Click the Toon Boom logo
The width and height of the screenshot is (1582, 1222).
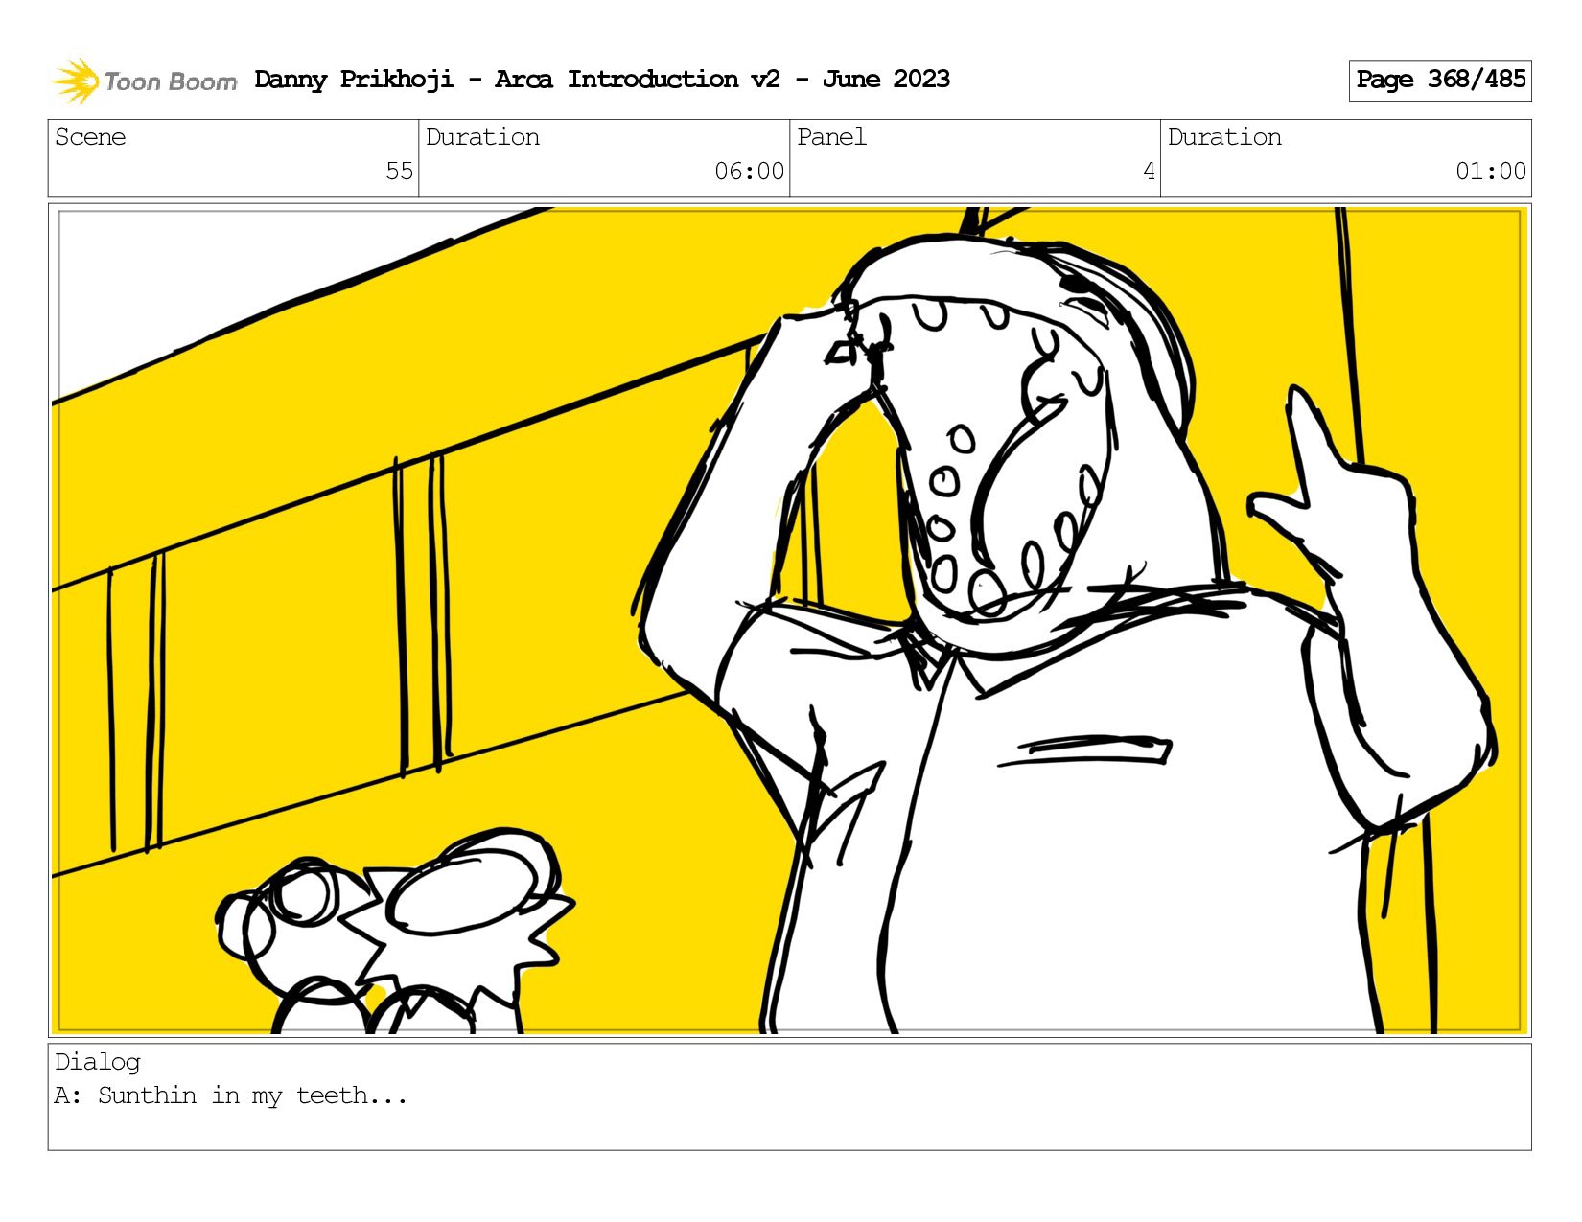pos(144,81)
